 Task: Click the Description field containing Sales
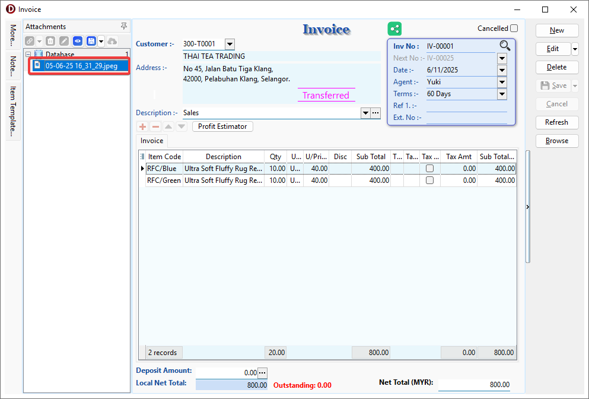[x=272, y=113]
